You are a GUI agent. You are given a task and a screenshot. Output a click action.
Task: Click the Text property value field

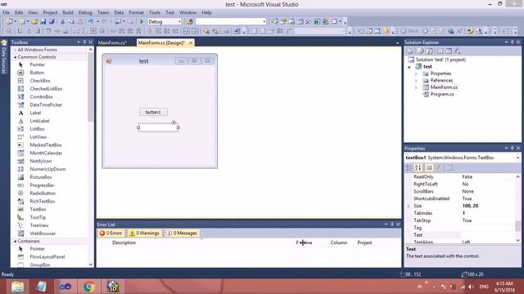click(487, 235)
